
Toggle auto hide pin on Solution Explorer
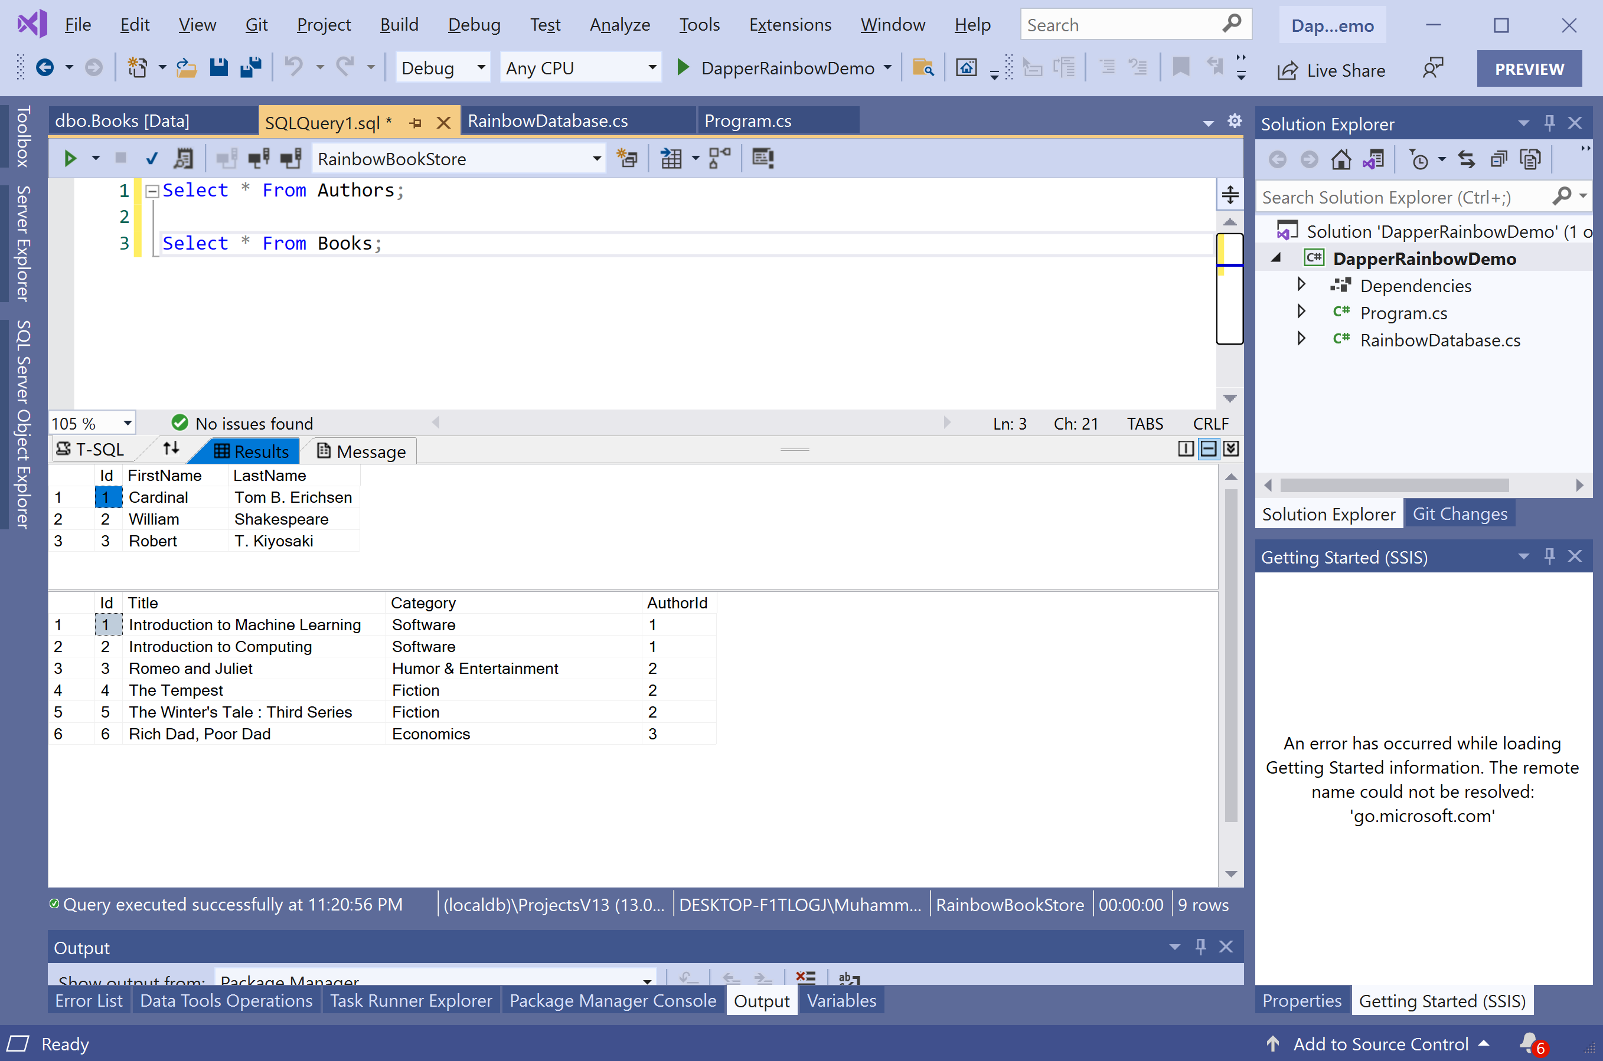(x=1549, y=123)
